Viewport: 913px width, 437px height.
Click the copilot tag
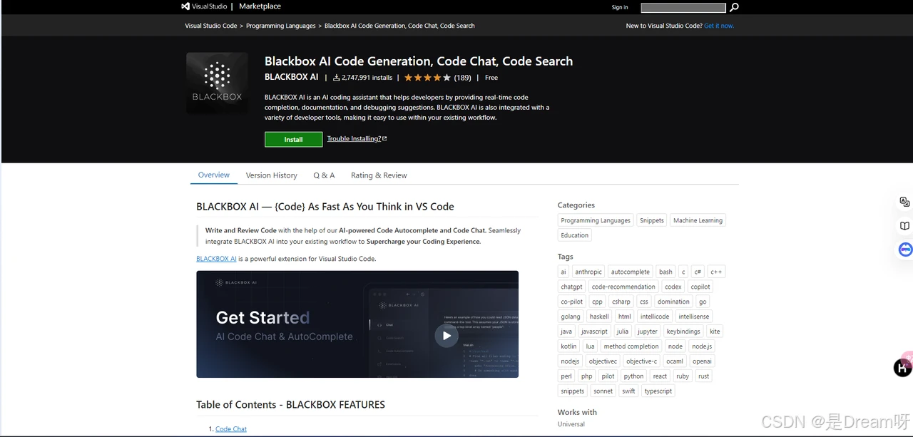(700, 287)
